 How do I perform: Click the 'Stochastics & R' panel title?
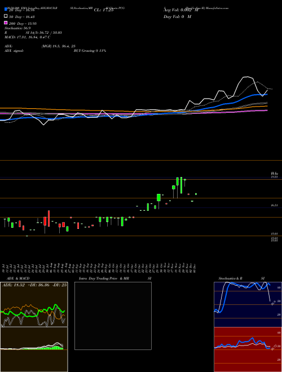point(231,278)
